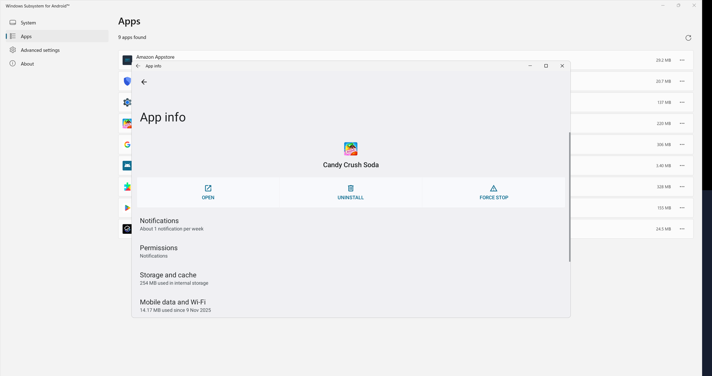Open the About page in sidebar
The image size is (712, 376).
(x=57, y=64)
